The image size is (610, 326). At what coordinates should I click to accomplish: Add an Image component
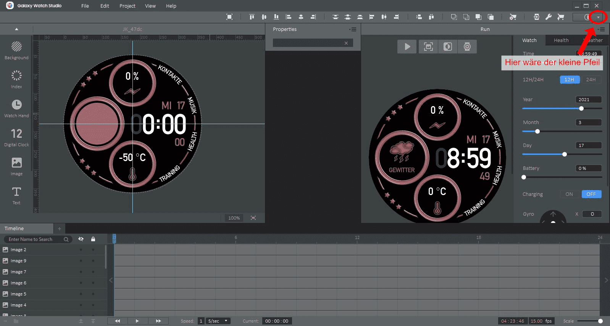click(x=16, y=166)
